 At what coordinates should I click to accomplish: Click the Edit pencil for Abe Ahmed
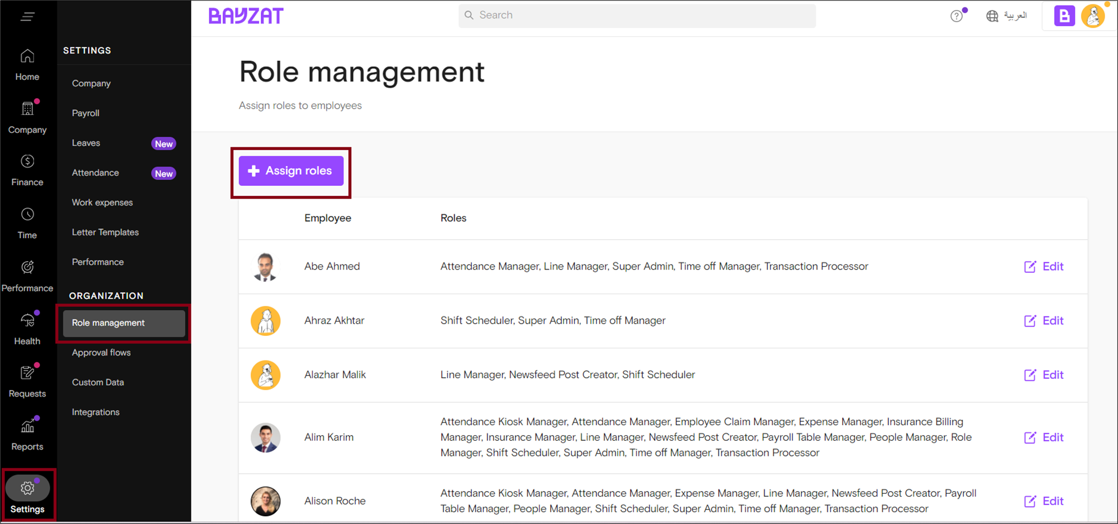pos(1043,266)
